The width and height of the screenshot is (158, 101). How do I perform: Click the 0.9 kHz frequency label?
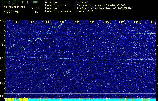[2, 58]
